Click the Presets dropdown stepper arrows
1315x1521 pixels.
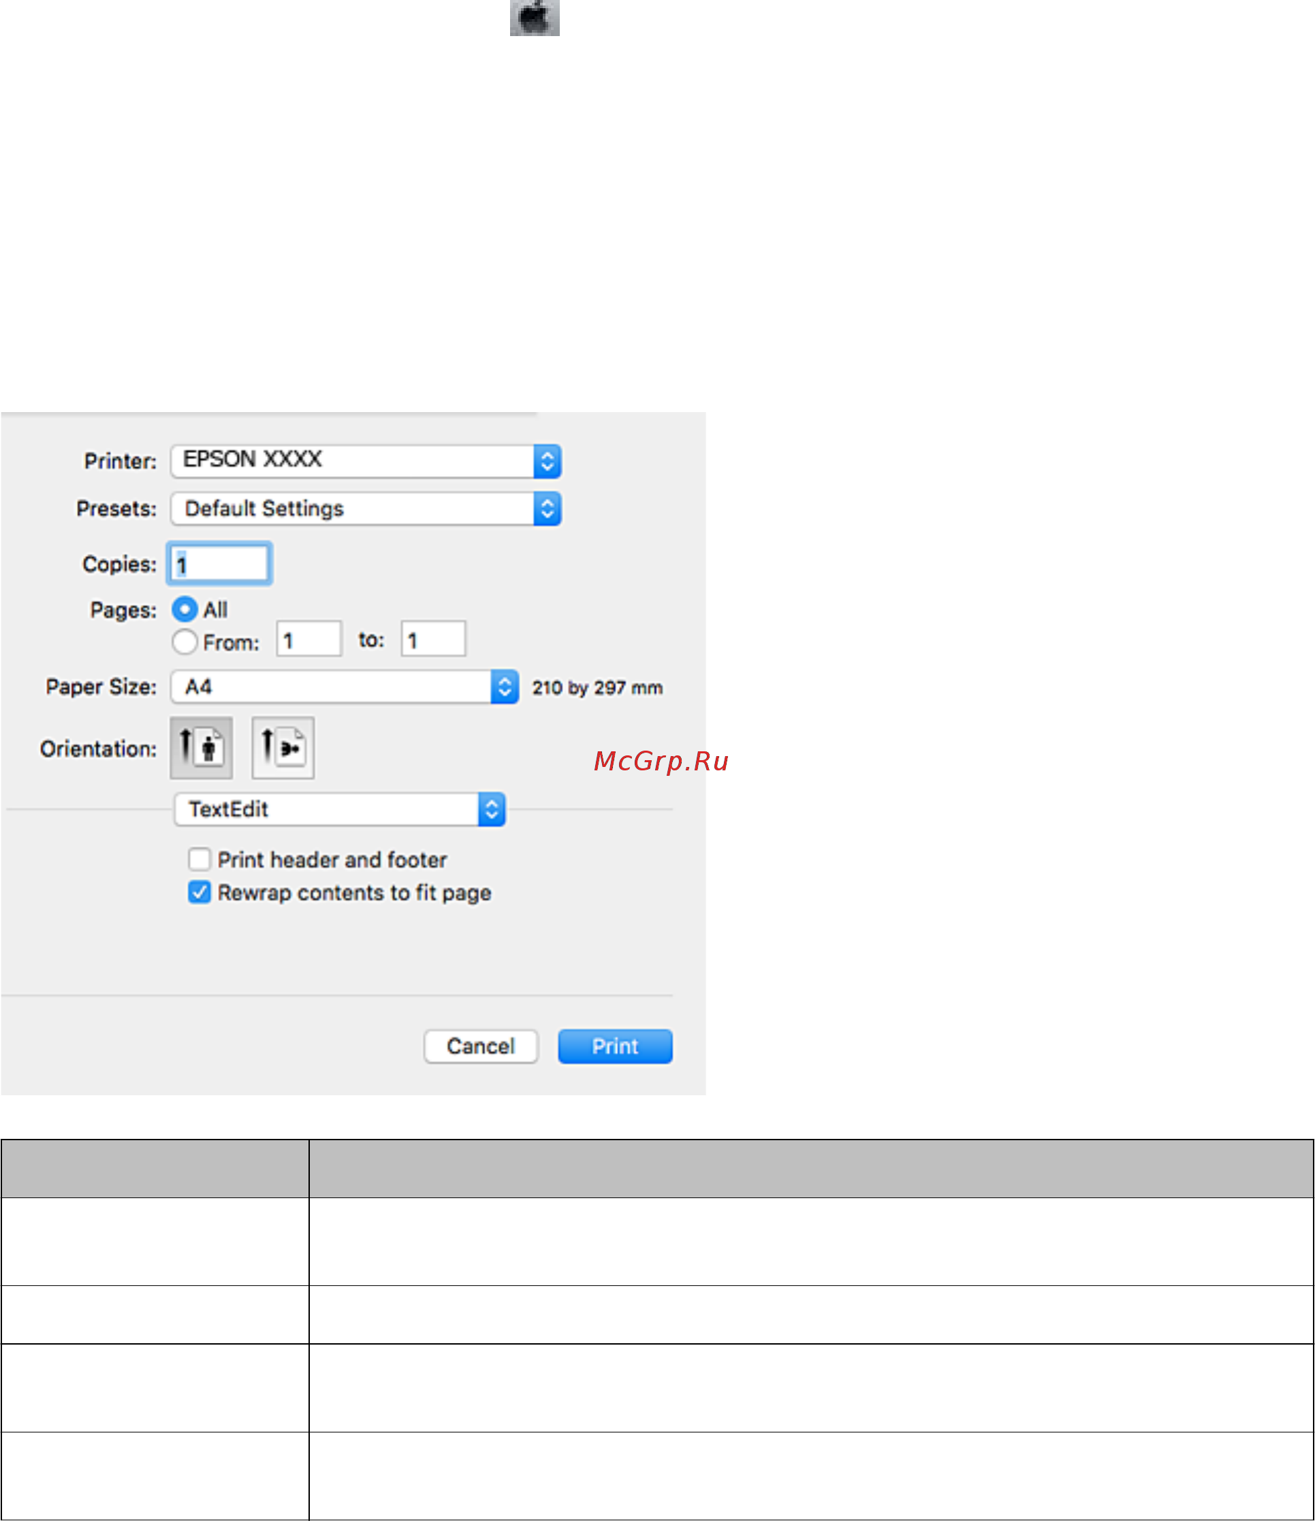[547, 509]
